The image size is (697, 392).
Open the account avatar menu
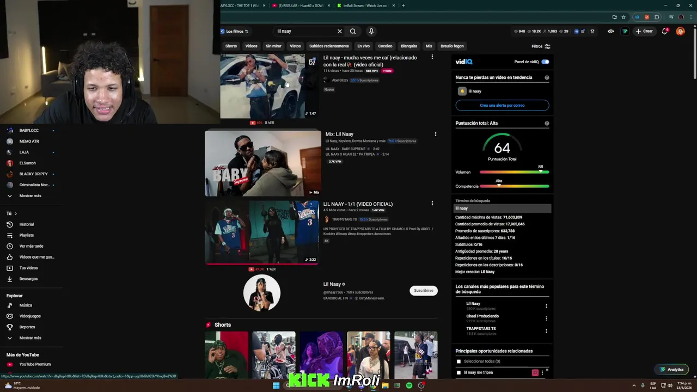(680, 31)
